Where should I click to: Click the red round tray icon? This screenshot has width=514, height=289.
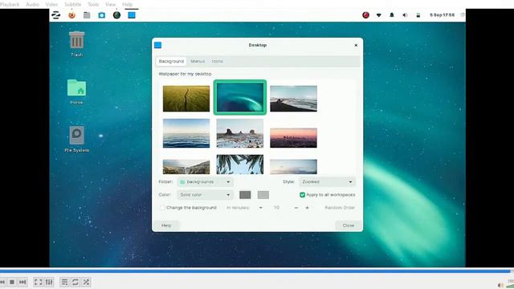[x=365, y=15]
